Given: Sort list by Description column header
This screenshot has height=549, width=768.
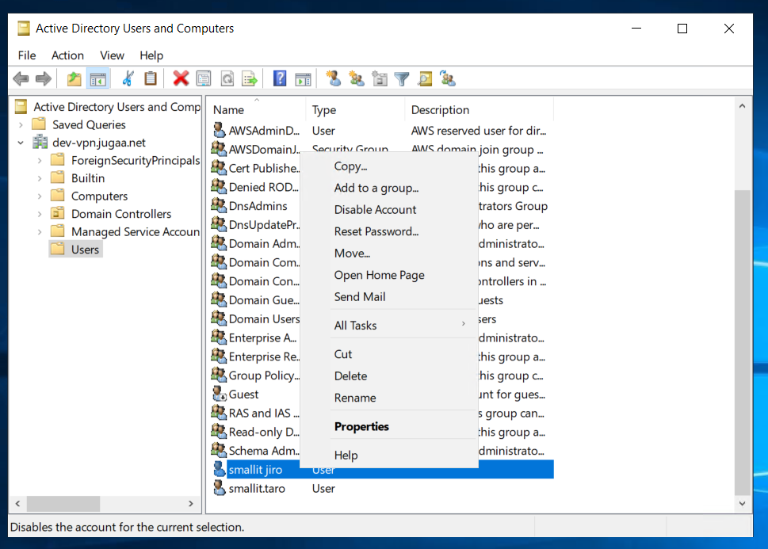Looking at the screenshot, I should point(440,110).
